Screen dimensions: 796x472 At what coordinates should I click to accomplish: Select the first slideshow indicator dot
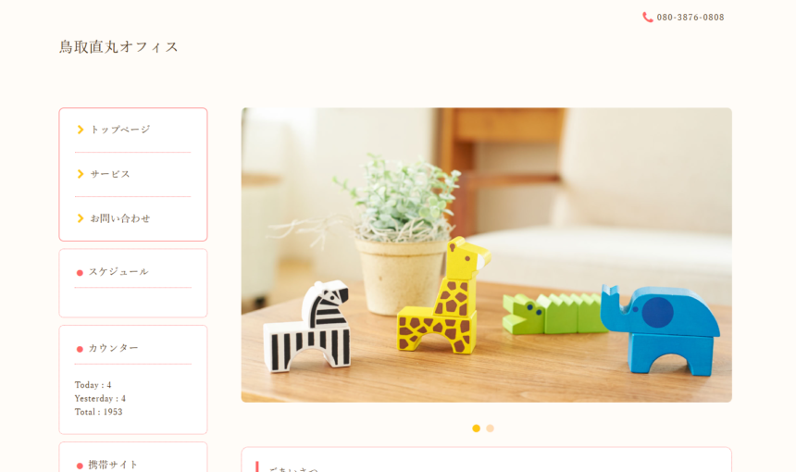point(476,429)
